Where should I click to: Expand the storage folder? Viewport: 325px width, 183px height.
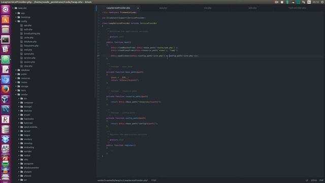[16, 86]
